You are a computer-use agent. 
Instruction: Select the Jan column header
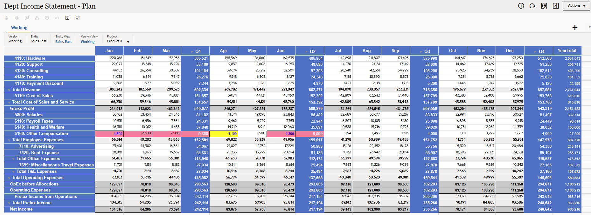tap(109, 50)
